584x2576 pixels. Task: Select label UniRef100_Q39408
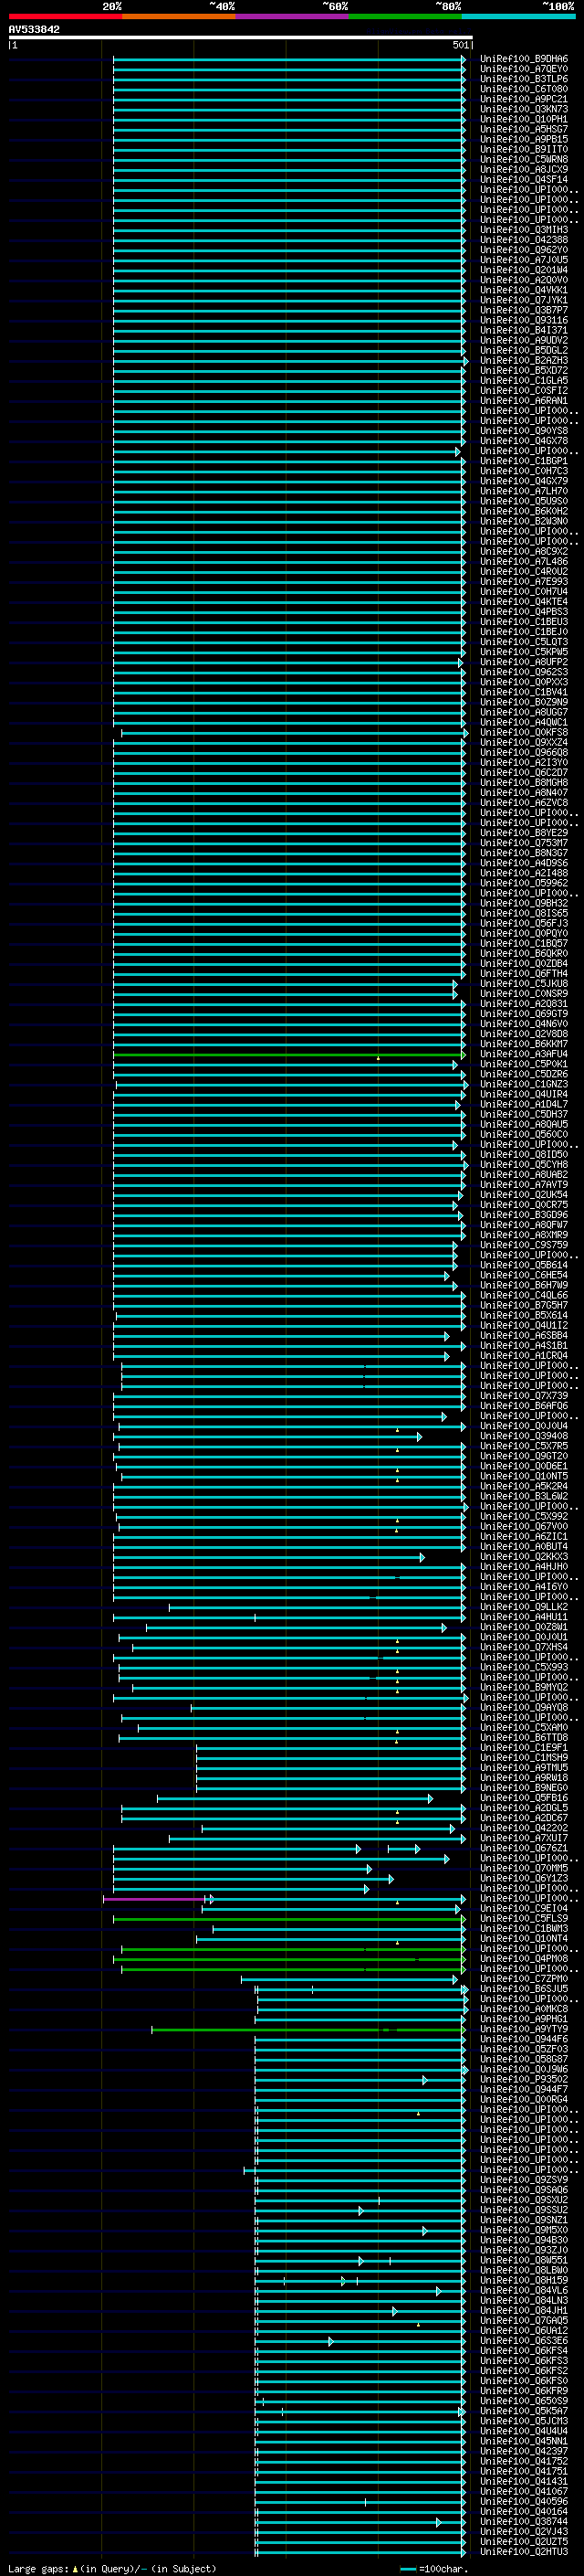point(524,1436)
